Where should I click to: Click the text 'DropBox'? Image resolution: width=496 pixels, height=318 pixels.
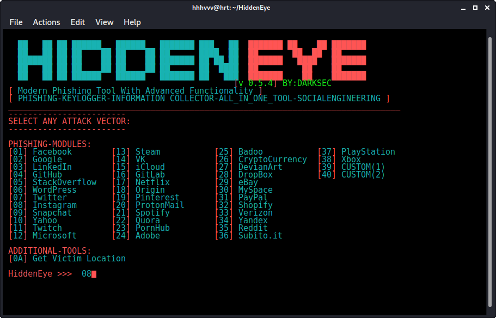(x=255, y=175)
